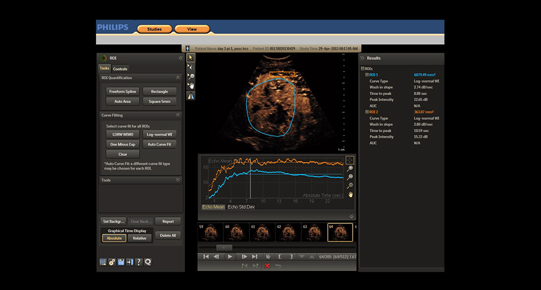Open the Studies tab

coord(154,29)
